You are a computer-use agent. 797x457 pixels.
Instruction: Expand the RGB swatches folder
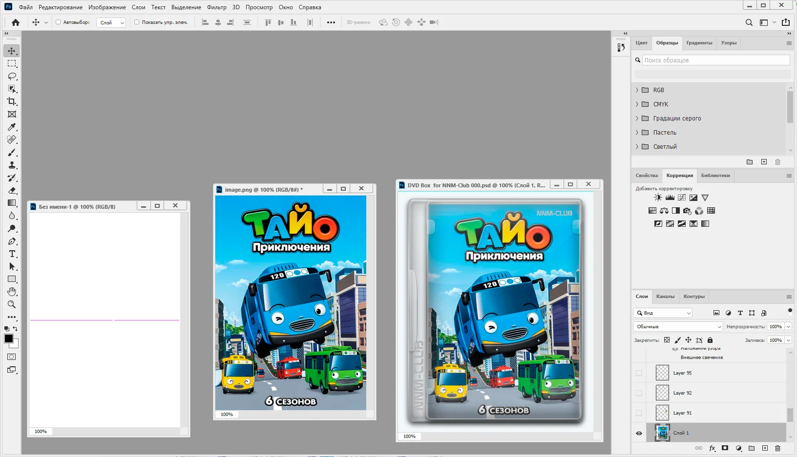(637, 90)
